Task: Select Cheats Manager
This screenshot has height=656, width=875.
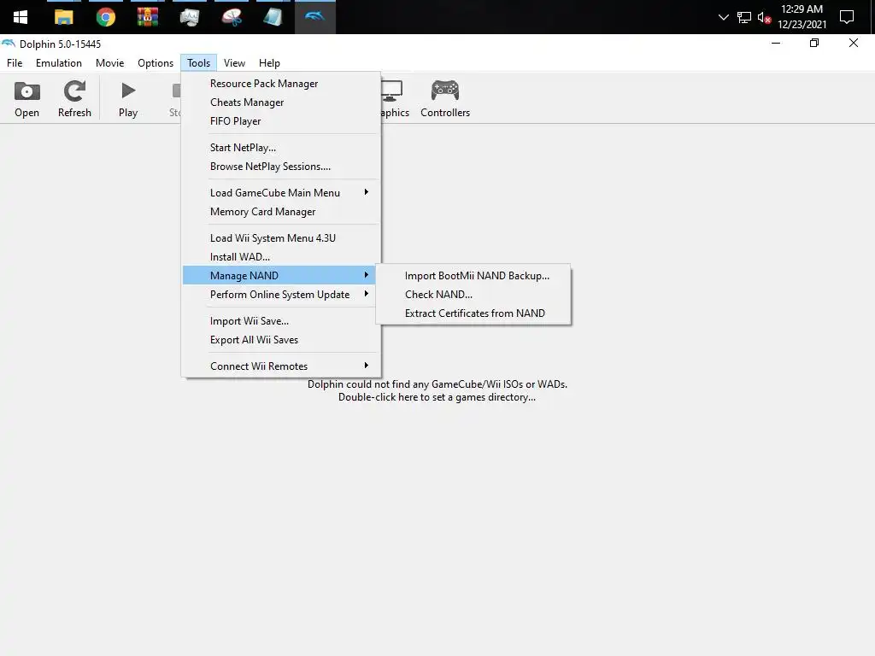Action: [x=281, y=102]
